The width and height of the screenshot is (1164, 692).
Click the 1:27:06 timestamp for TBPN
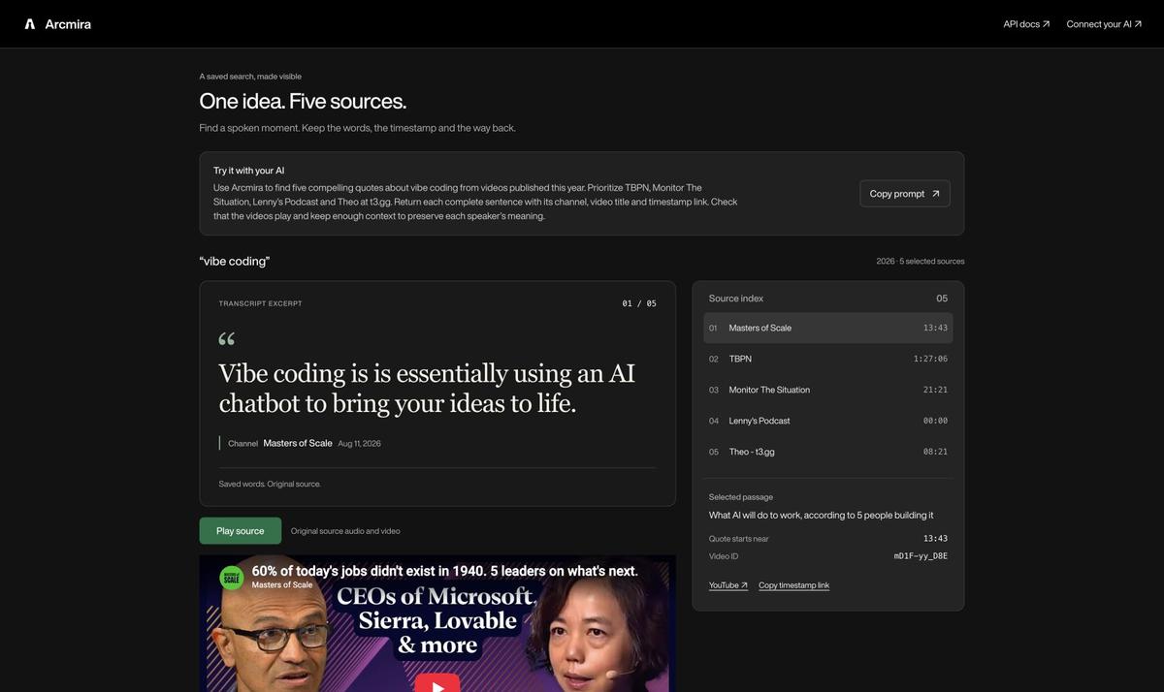tap(930, 359)
